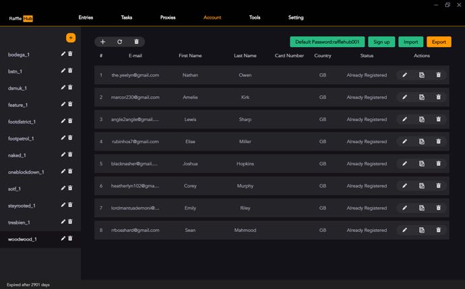
Task: Delete Lewis Sharp's account row
Action: (438, 120)
